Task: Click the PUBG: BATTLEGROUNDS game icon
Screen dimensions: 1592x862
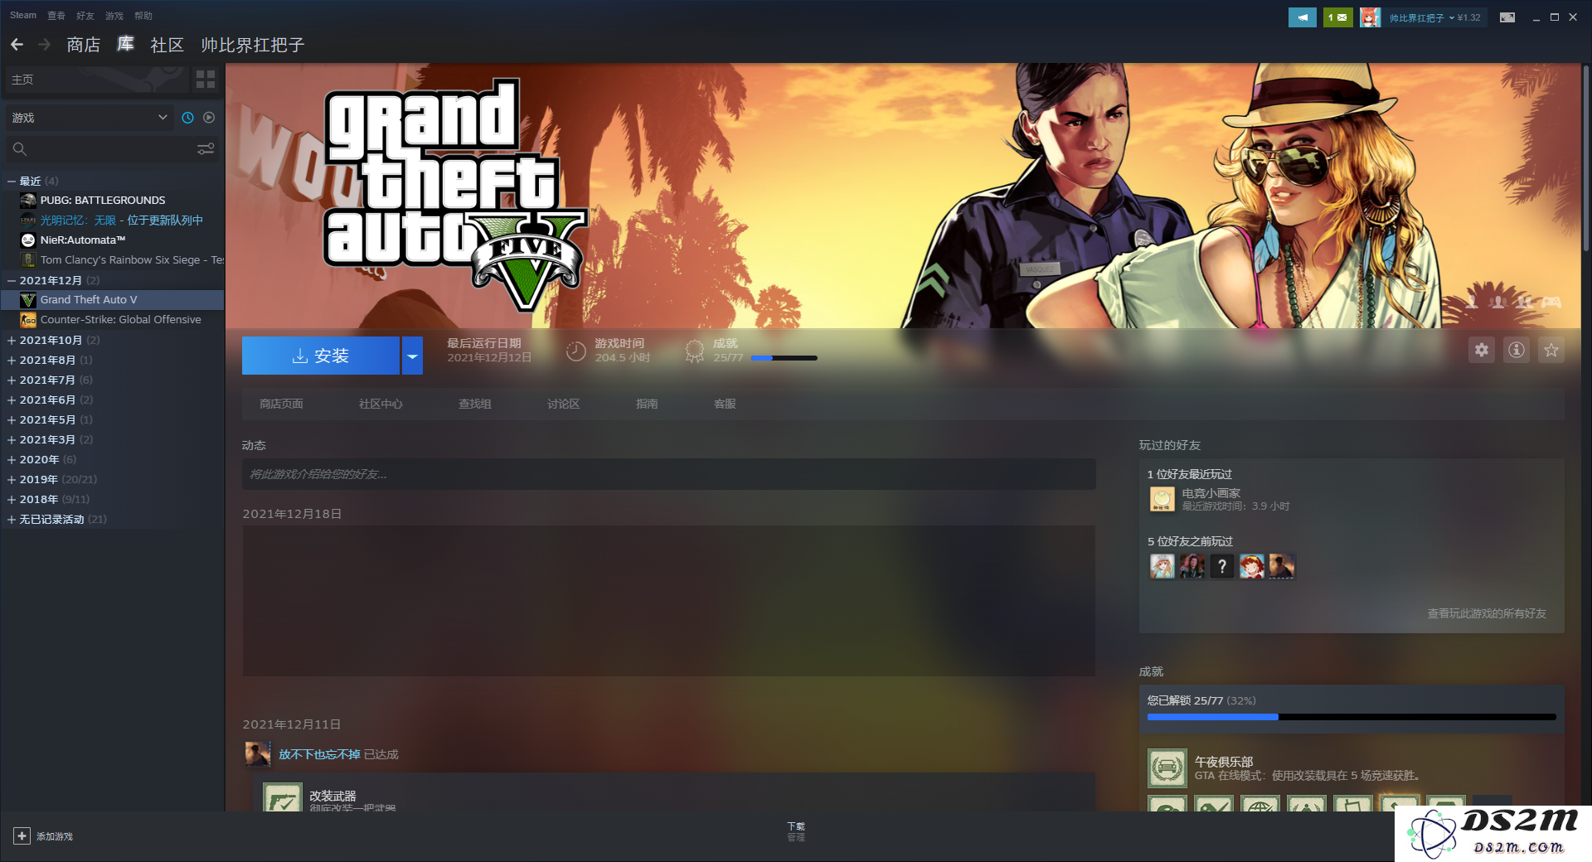Action: click(x=28, y=201)
